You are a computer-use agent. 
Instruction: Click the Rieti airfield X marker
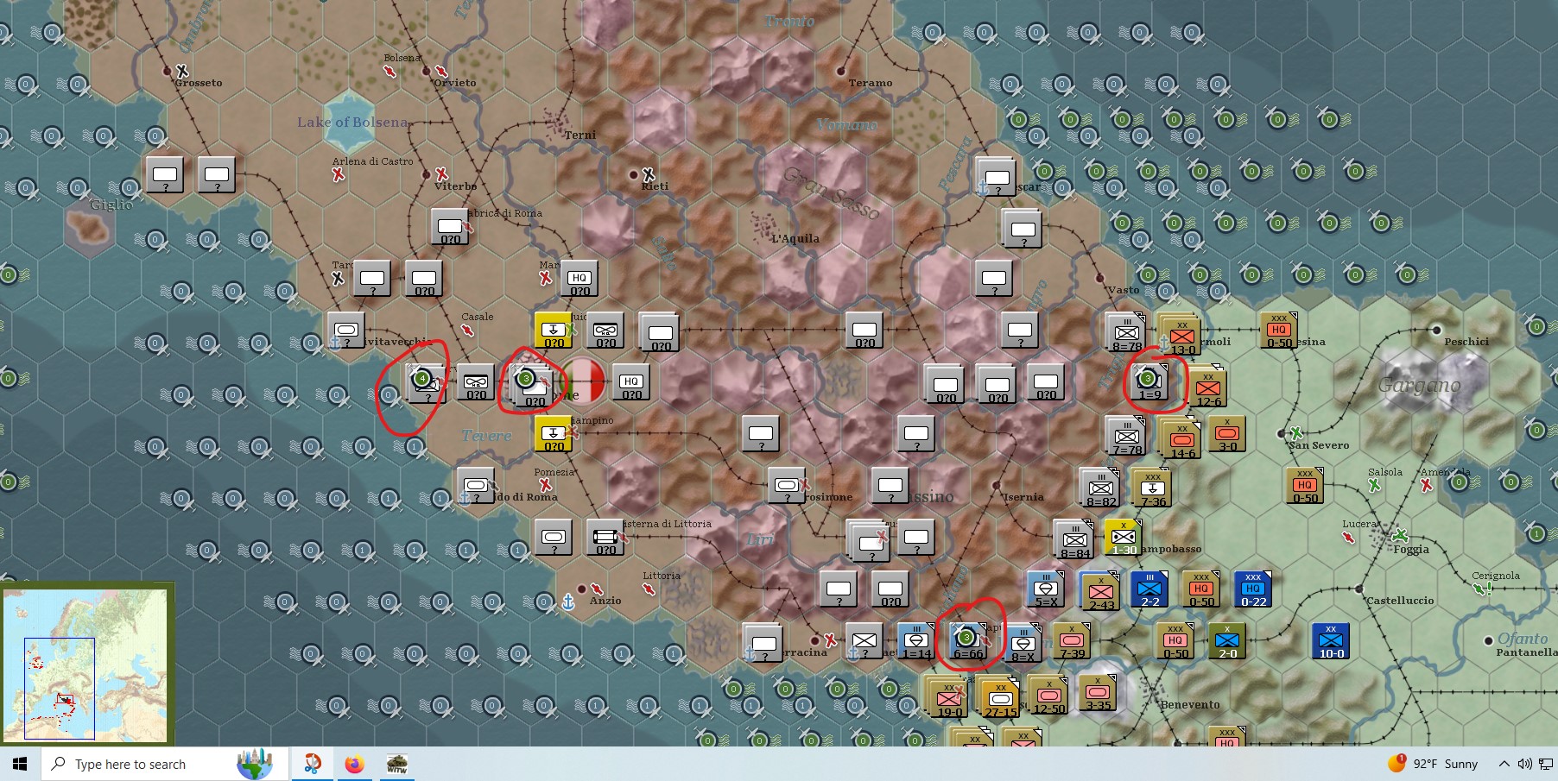coord(649,174)
